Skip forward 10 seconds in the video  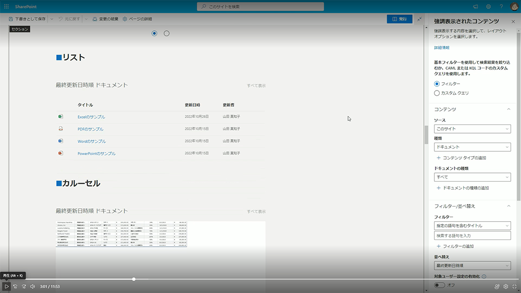(24, 286)
